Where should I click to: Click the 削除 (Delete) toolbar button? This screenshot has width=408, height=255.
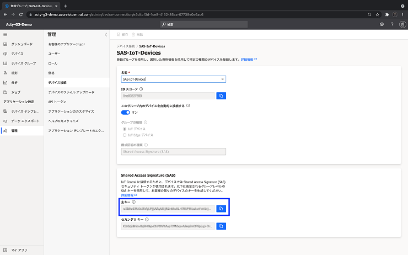pyautogui.click(x=137, y=34)
